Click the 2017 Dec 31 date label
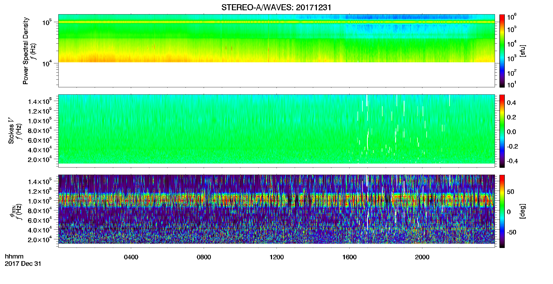The image size is (553, 284). pos(23,264)
